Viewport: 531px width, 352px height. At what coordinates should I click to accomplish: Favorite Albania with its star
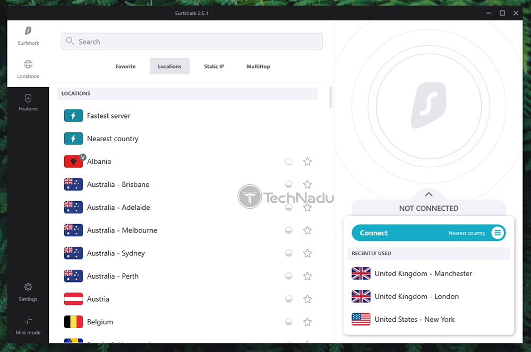point(307,161)
